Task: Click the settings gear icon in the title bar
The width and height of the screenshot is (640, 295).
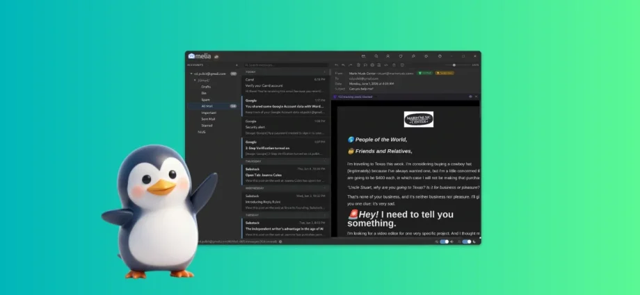Action: [426, 56]
